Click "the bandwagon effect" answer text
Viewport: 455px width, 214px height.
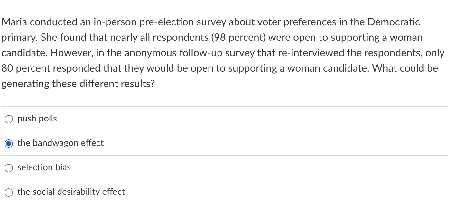(x=60, y=143)
